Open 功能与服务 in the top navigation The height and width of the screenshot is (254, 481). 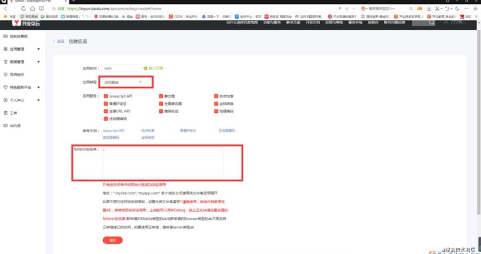[x=272, y=23]
